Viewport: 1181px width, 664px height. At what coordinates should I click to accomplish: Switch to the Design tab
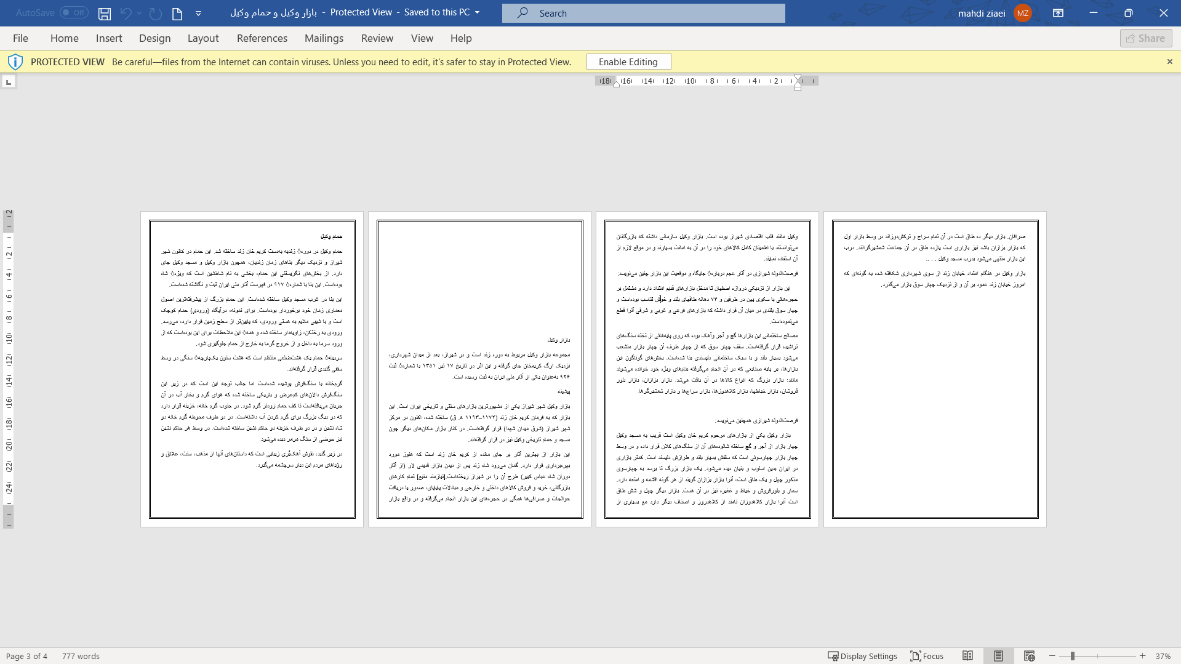pos(155,38)
